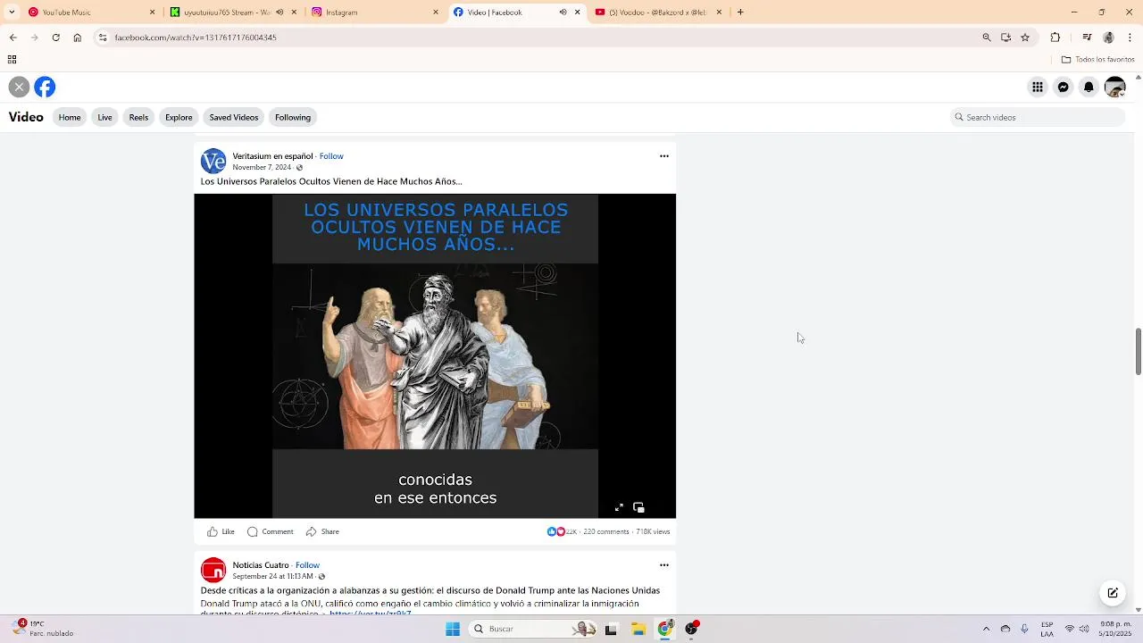Switch to the Instagram browser tab
Viewport: 1143px width, 643px height.
coord(375,13)
